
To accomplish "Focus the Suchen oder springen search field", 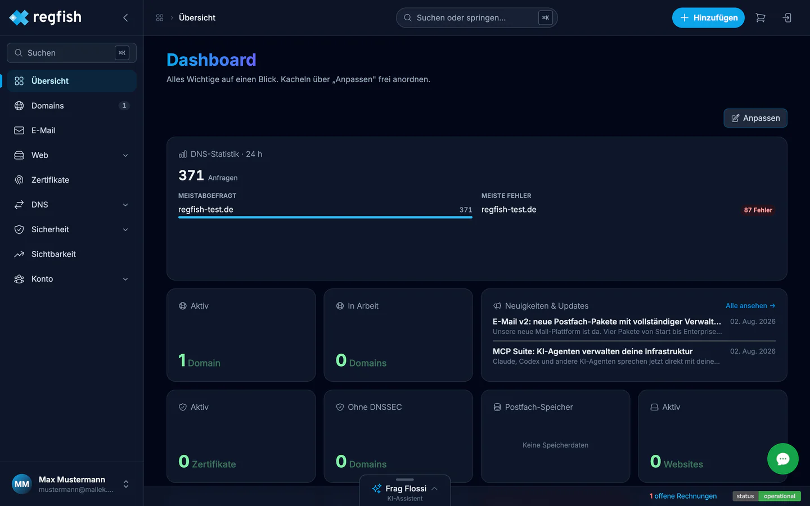I will point(477,18).
